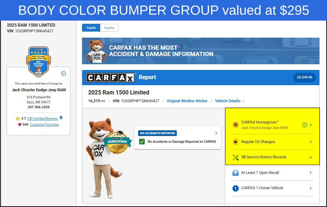
Task: Click the US $49.99 price button
Action: click(x=305, y=77)
